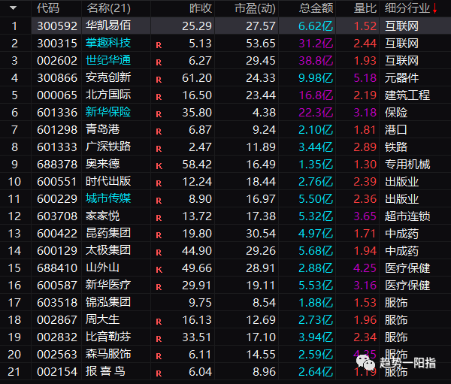
Task: Click industry cell 建筑工程
Action: coord(407,95)
